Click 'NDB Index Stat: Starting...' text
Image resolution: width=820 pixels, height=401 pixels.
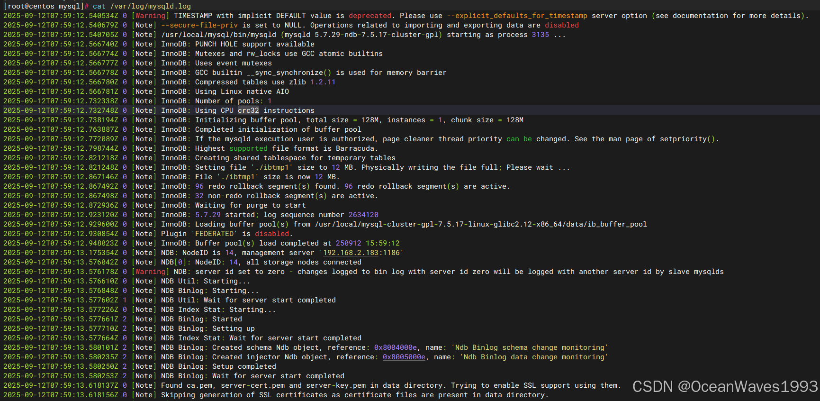[218, 310]
